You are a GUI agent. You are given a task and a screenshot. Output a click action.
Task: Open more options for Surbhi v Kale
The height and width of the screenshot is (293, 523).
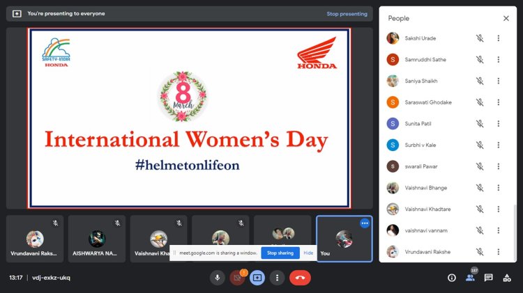499,145
